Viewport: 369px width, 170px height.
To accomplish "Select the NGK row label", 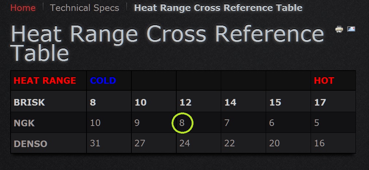I will coord(24,123).
